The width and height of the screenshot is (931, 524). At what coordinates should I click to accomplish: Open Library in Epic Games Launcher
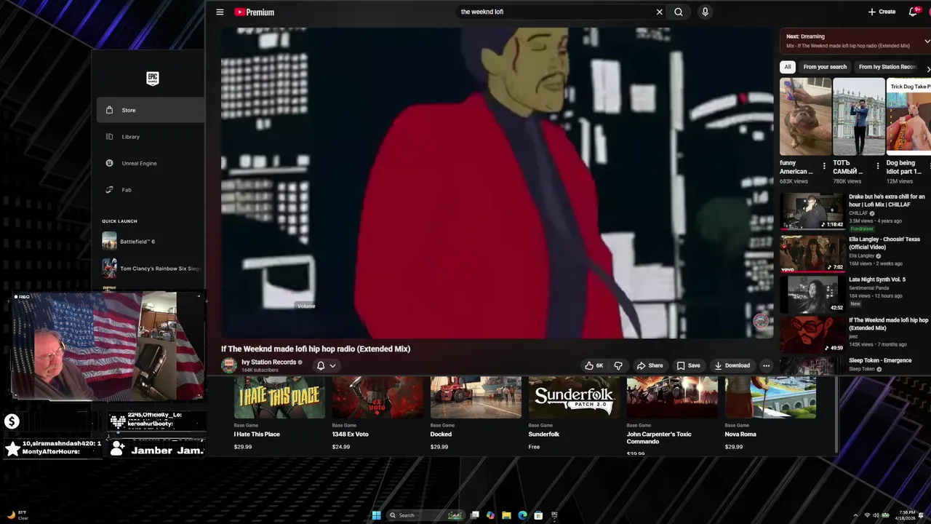[x=151, y=137]
